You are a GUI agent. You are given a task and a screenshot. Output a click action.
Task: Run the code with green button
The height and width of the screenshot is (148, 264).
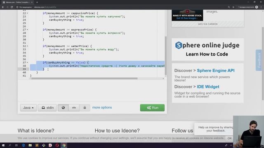tap(152, 108)
